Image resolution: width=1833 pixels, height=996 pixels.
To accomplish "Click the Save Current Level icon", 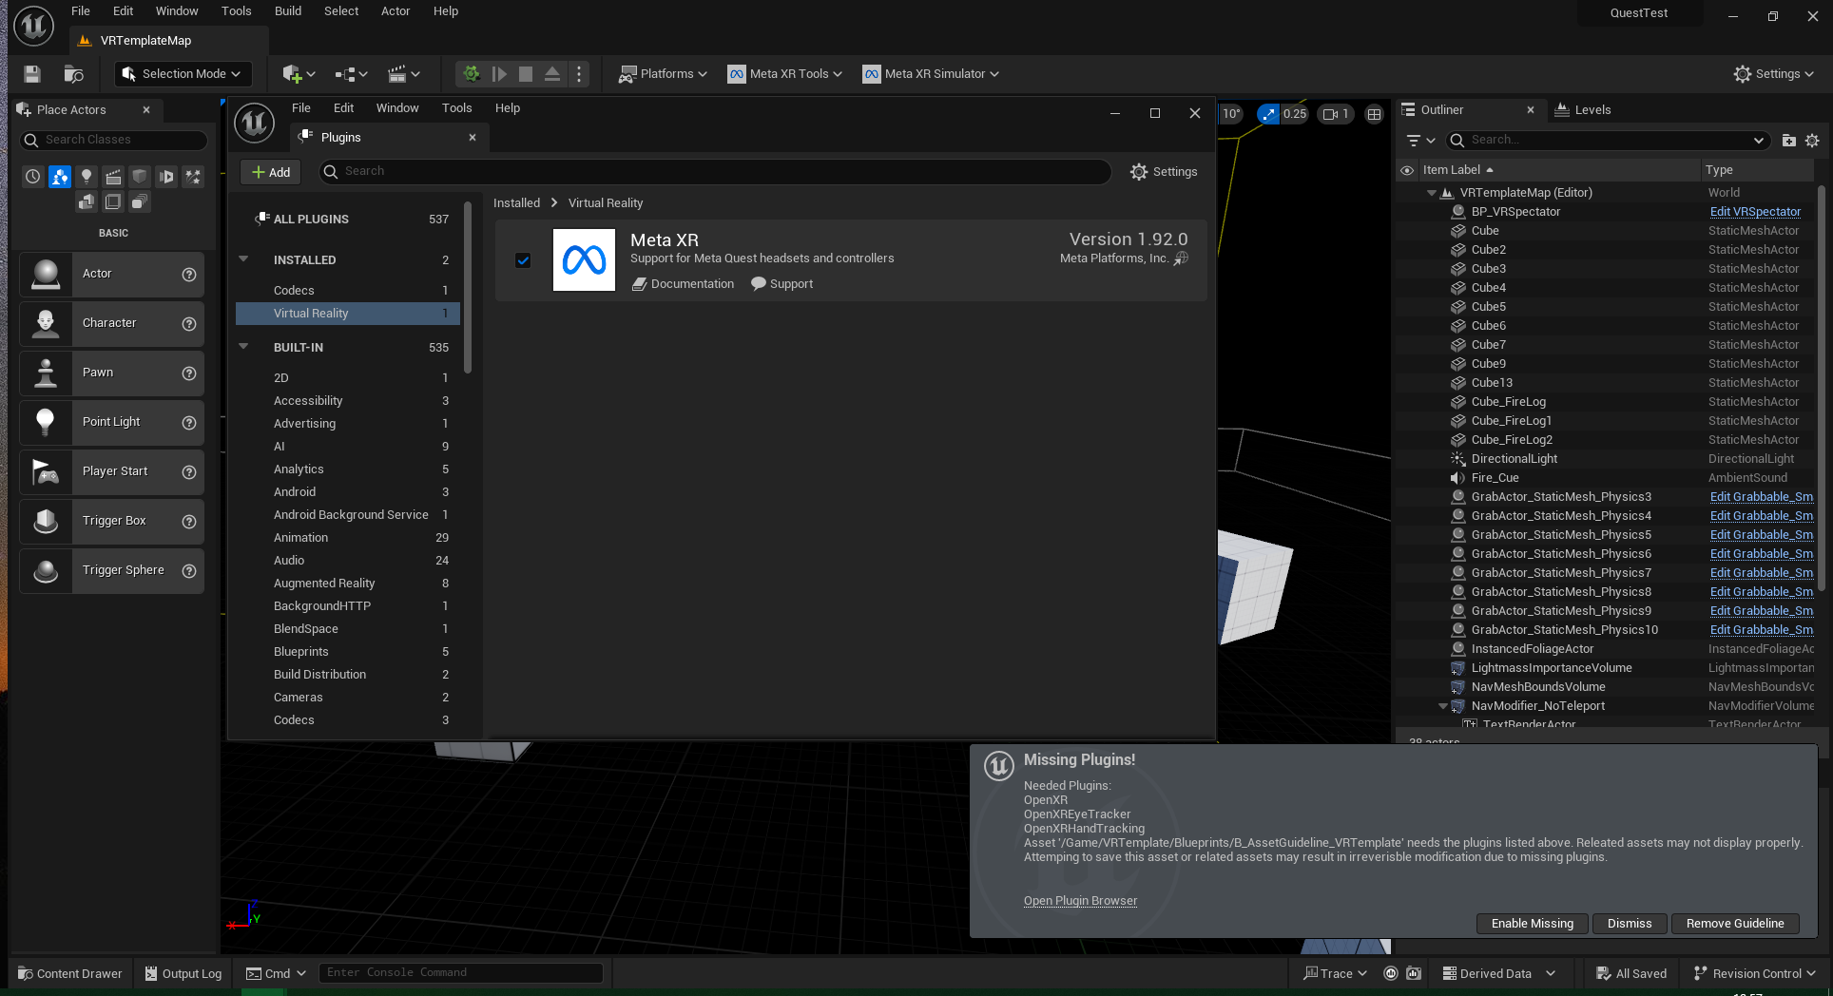I will click(x=32, y=74).
